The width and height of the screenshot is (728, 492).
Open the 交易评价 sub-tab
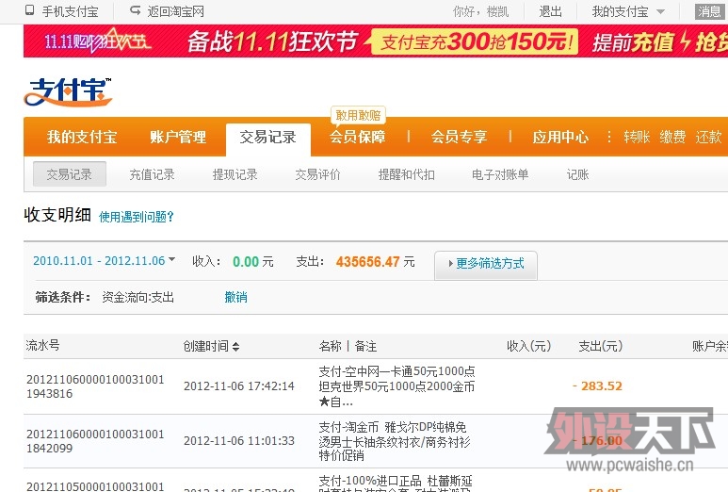(x=318, y=174)
